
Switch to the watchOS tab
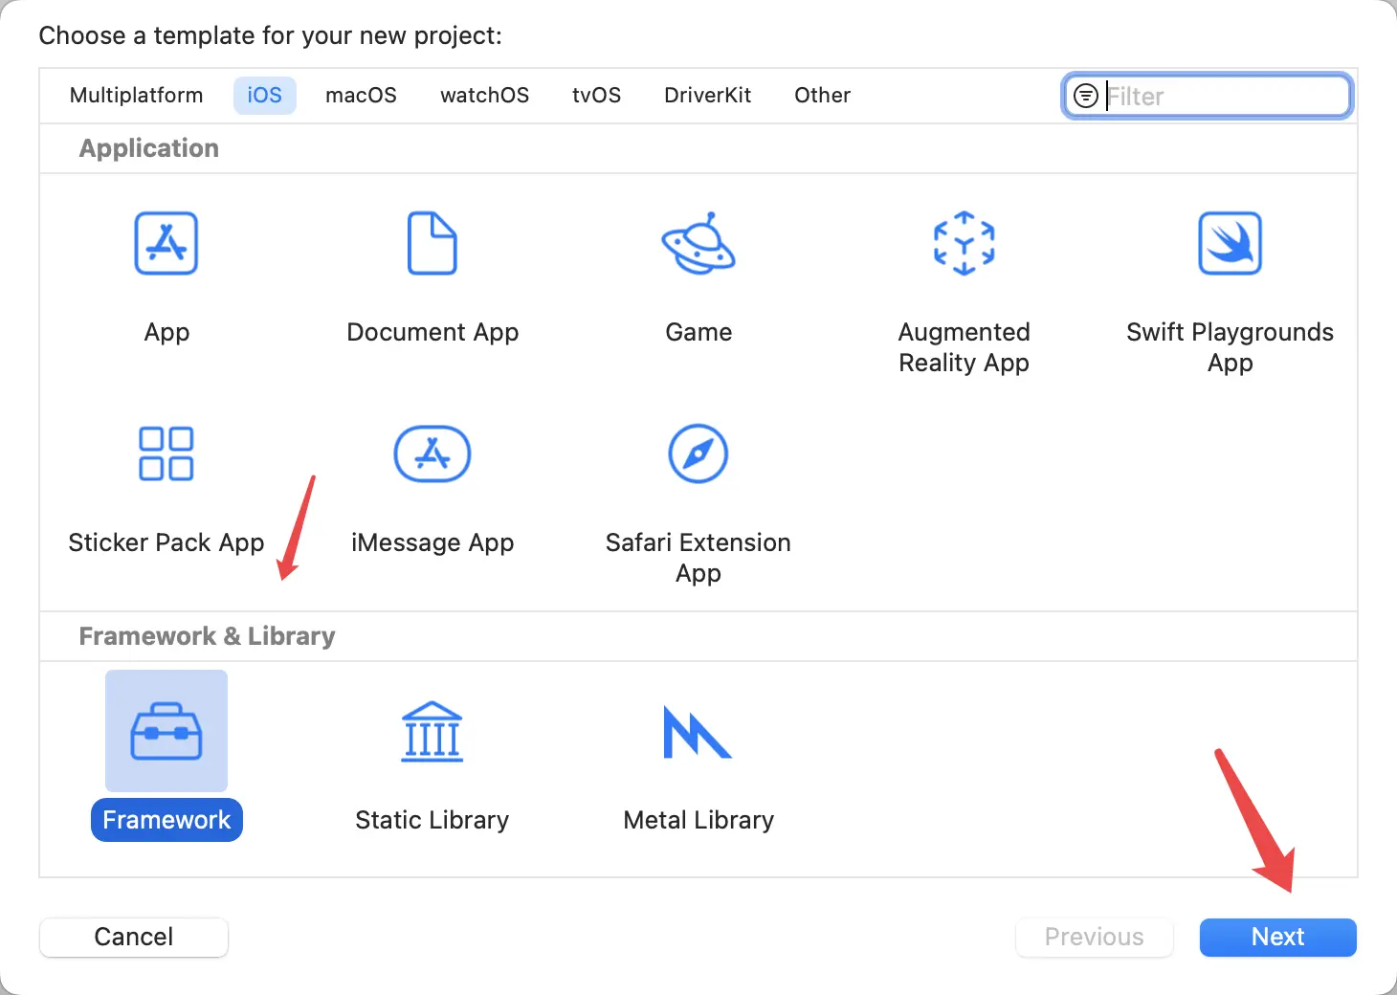[484, 96]
